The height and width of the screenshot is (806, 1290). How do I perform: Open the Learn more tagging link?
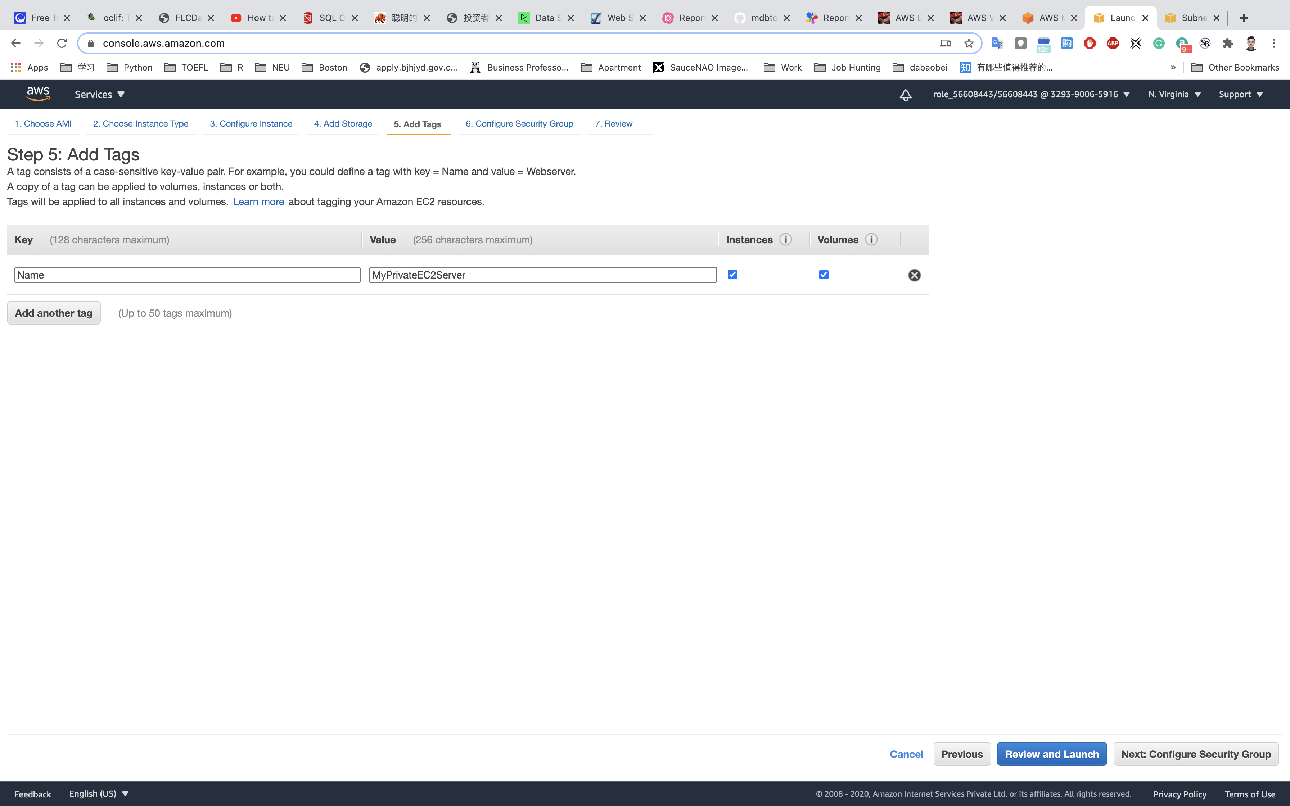coord(258,201)
